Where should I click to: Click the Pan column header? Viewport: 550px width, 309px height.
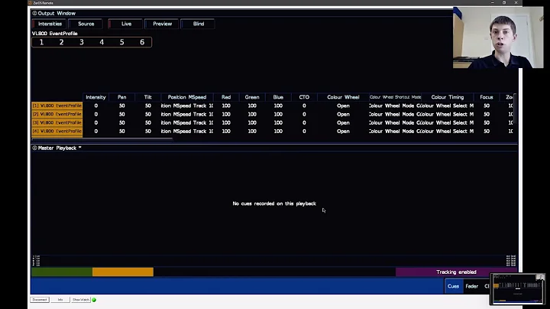coord(121,97)
